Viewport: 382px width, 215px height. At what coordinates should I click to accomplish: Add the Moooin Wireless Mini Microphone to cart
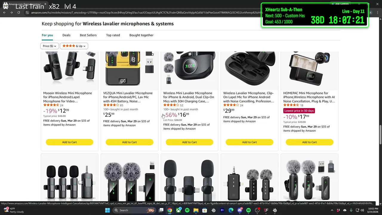coord(70,142)
